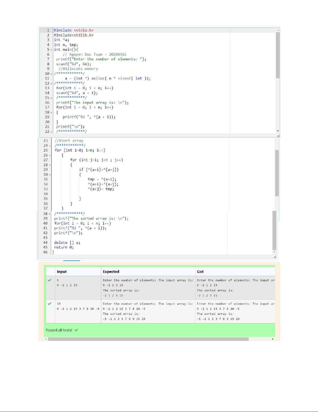Collapse the outer for loop at line 26
This screenshot has width=318, height=412.
coord(50,155)
